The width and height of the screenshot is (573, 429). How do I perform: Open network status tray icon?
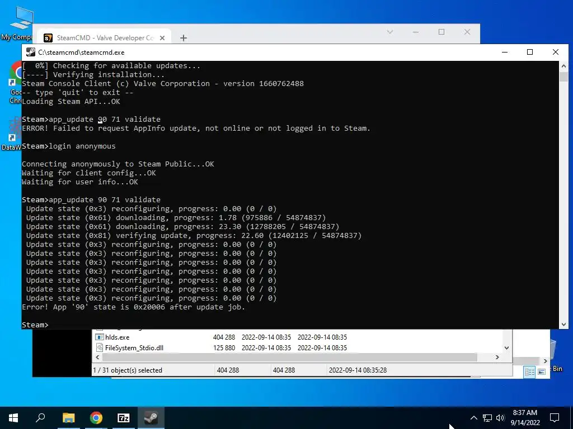(x=487, y=418)
